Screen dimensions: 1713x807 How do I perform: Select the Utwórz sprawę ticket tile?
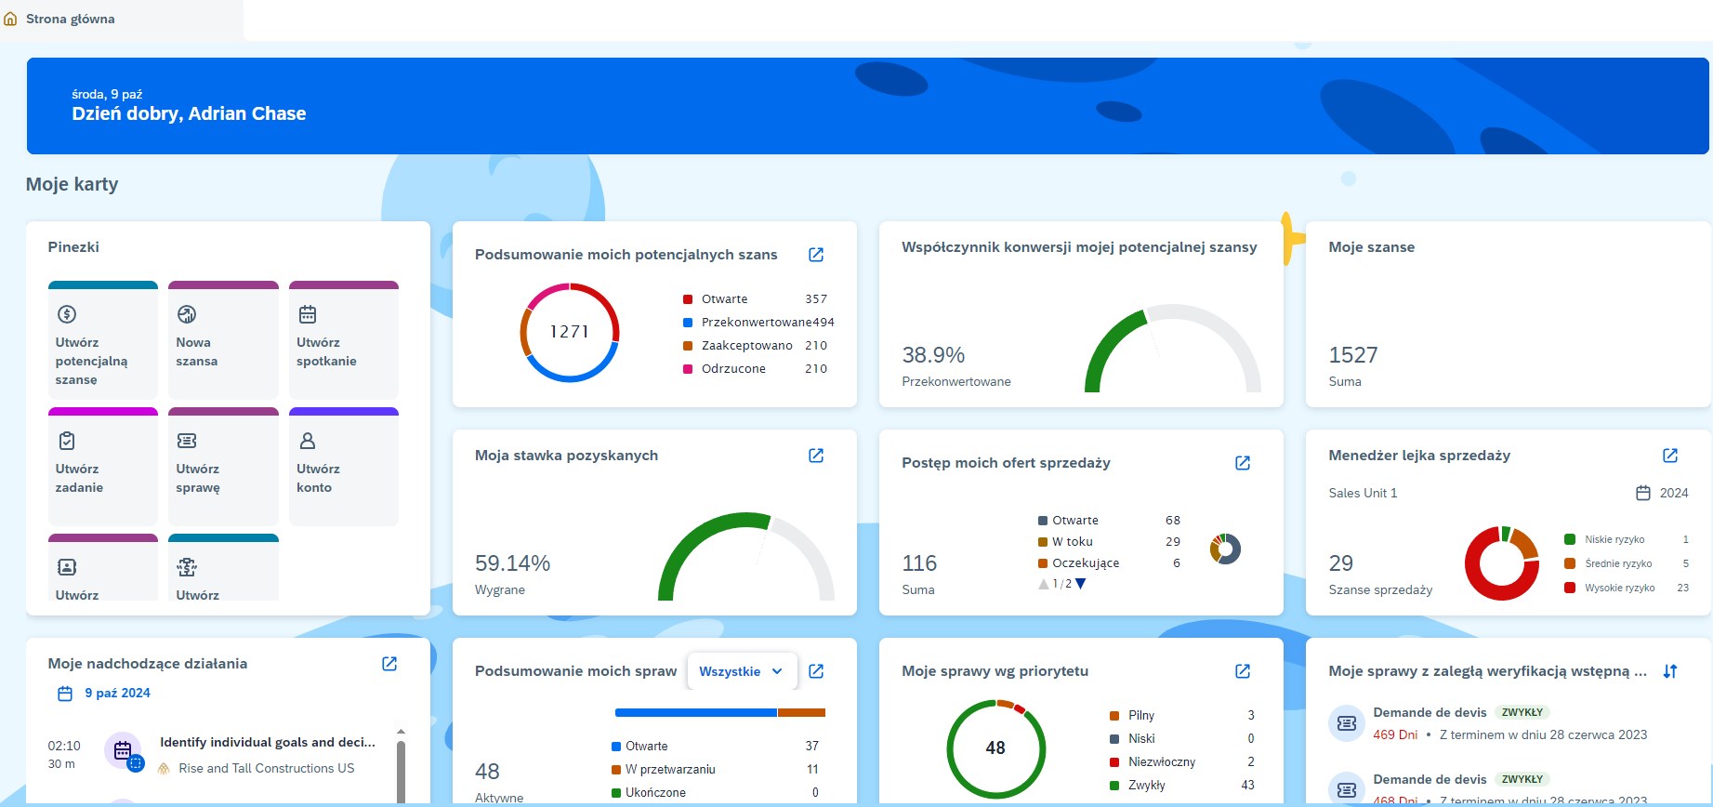coord(223,467)
